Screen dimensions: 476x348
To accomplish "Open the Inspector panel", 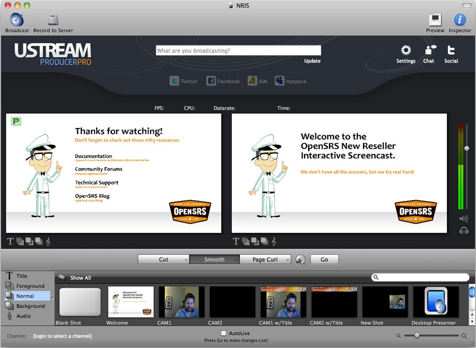I will coord(460,20).
